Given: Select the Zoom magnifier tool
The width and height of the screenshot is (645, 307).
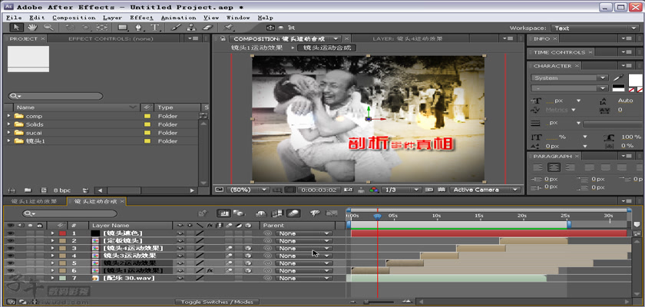Looking at the screenshot, I should [x=48, y=28].
